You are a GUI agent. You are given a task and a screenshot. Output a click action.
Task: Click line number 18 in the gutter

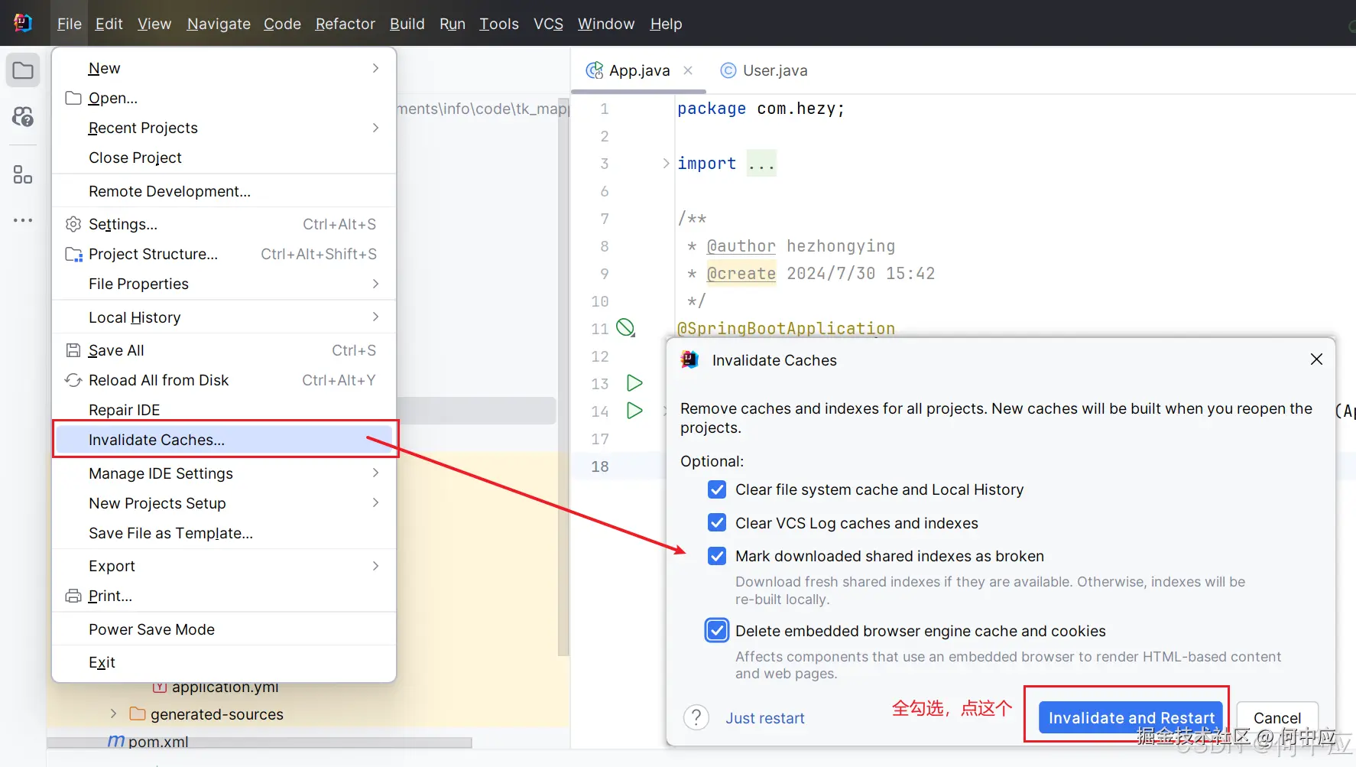point(600,466)
